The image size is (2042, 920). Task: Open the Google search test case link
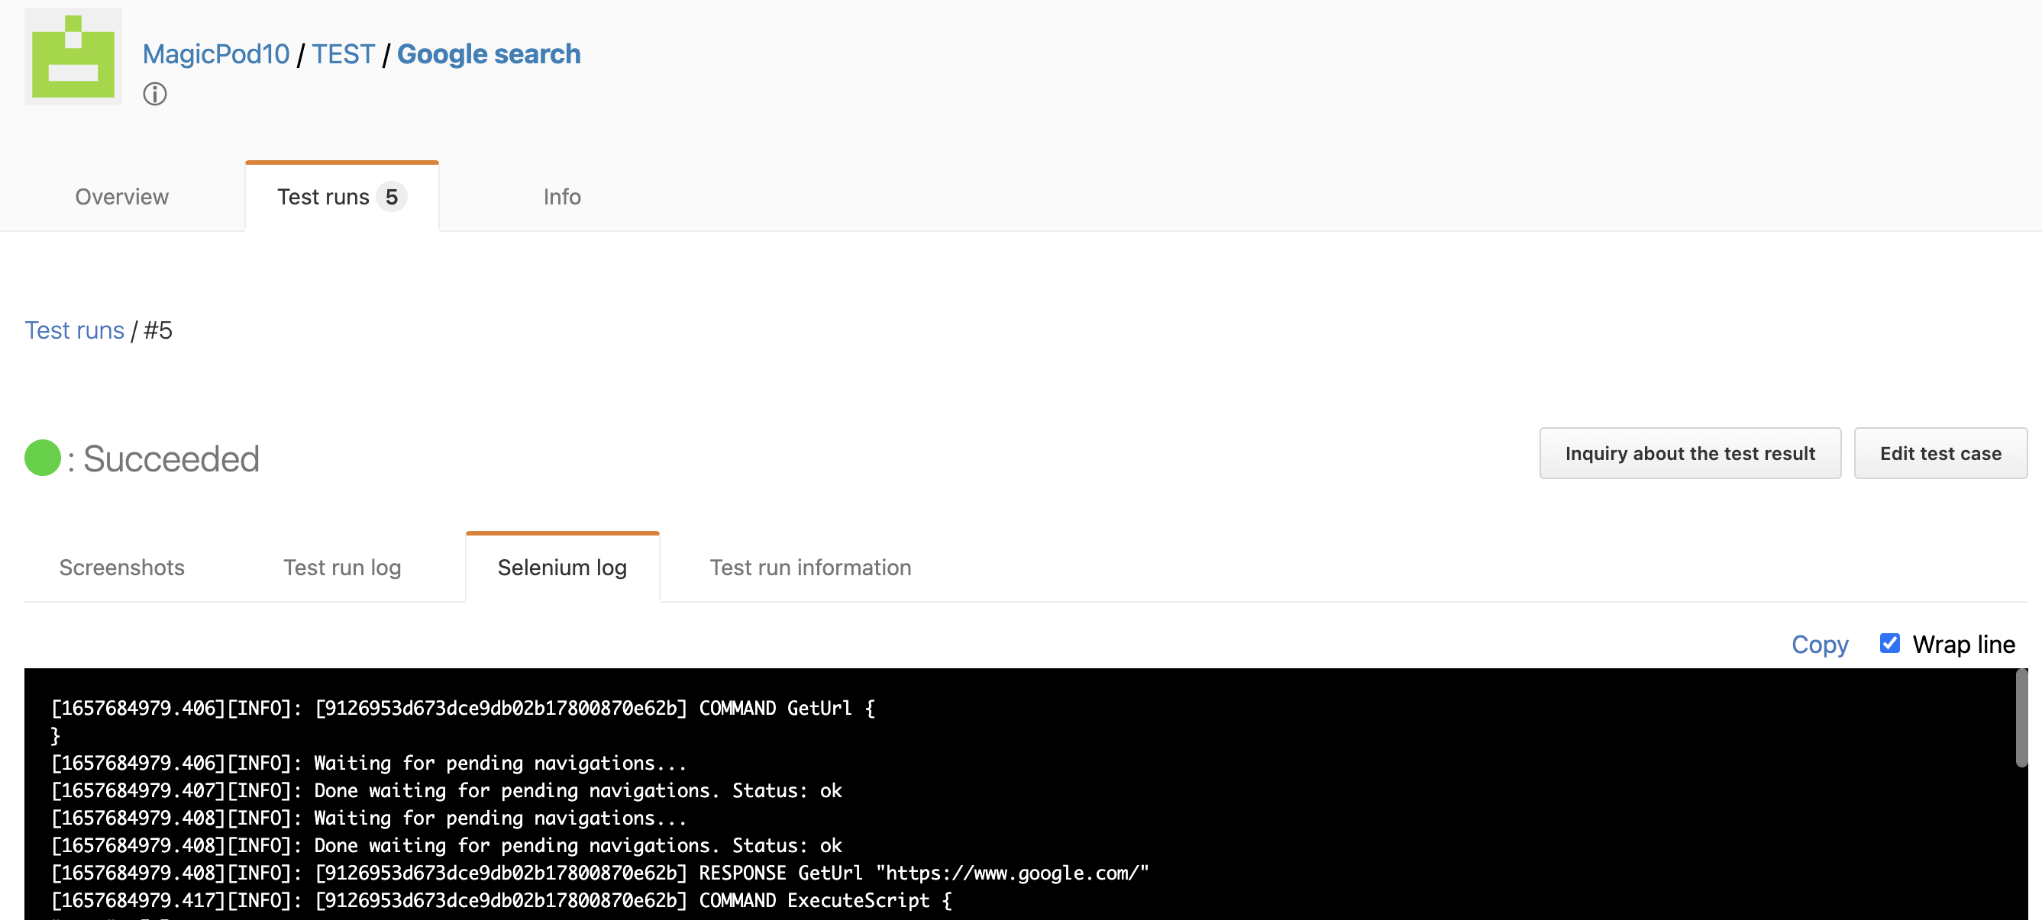click(488, 54)
